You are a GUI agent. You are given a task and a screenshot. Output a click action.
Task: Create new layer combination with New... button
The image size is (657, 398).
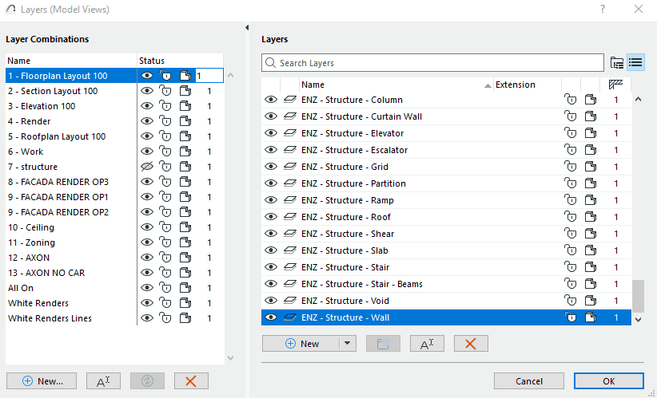42,381
